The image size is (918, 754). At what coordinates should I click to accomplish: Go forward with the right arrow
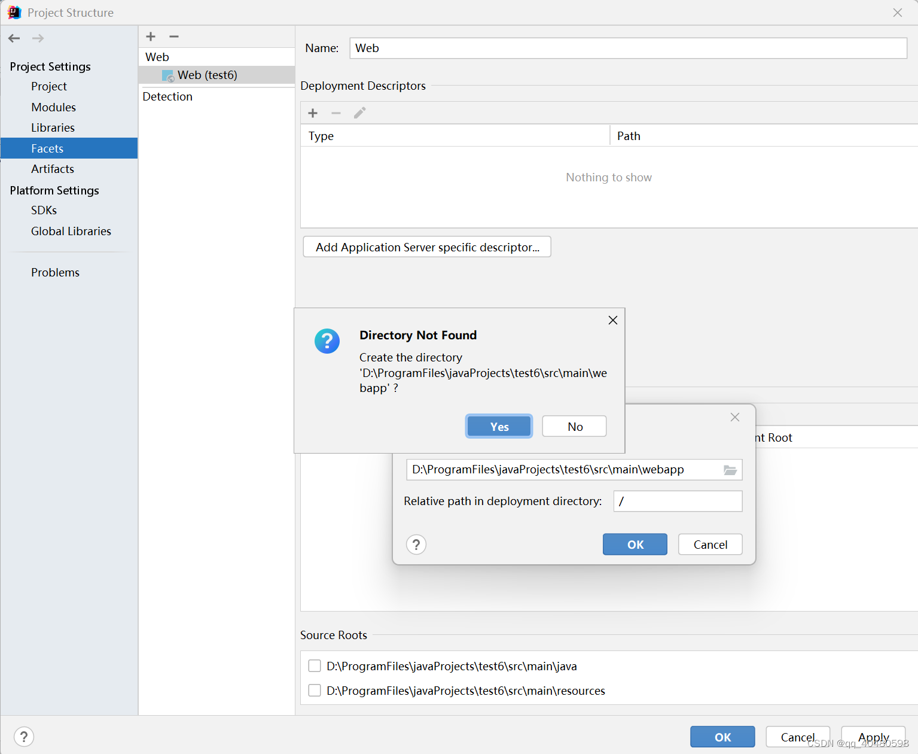click(x=38, y=38)
